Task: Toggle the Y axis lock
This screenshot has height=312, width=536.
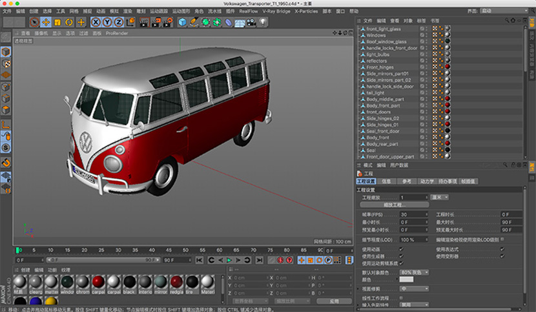Action: coord(107,23)
